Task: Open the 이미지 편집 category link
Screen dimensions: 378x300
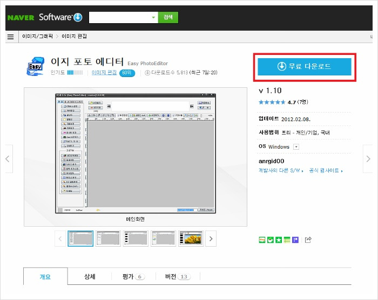Action: (x=104, y=73)
